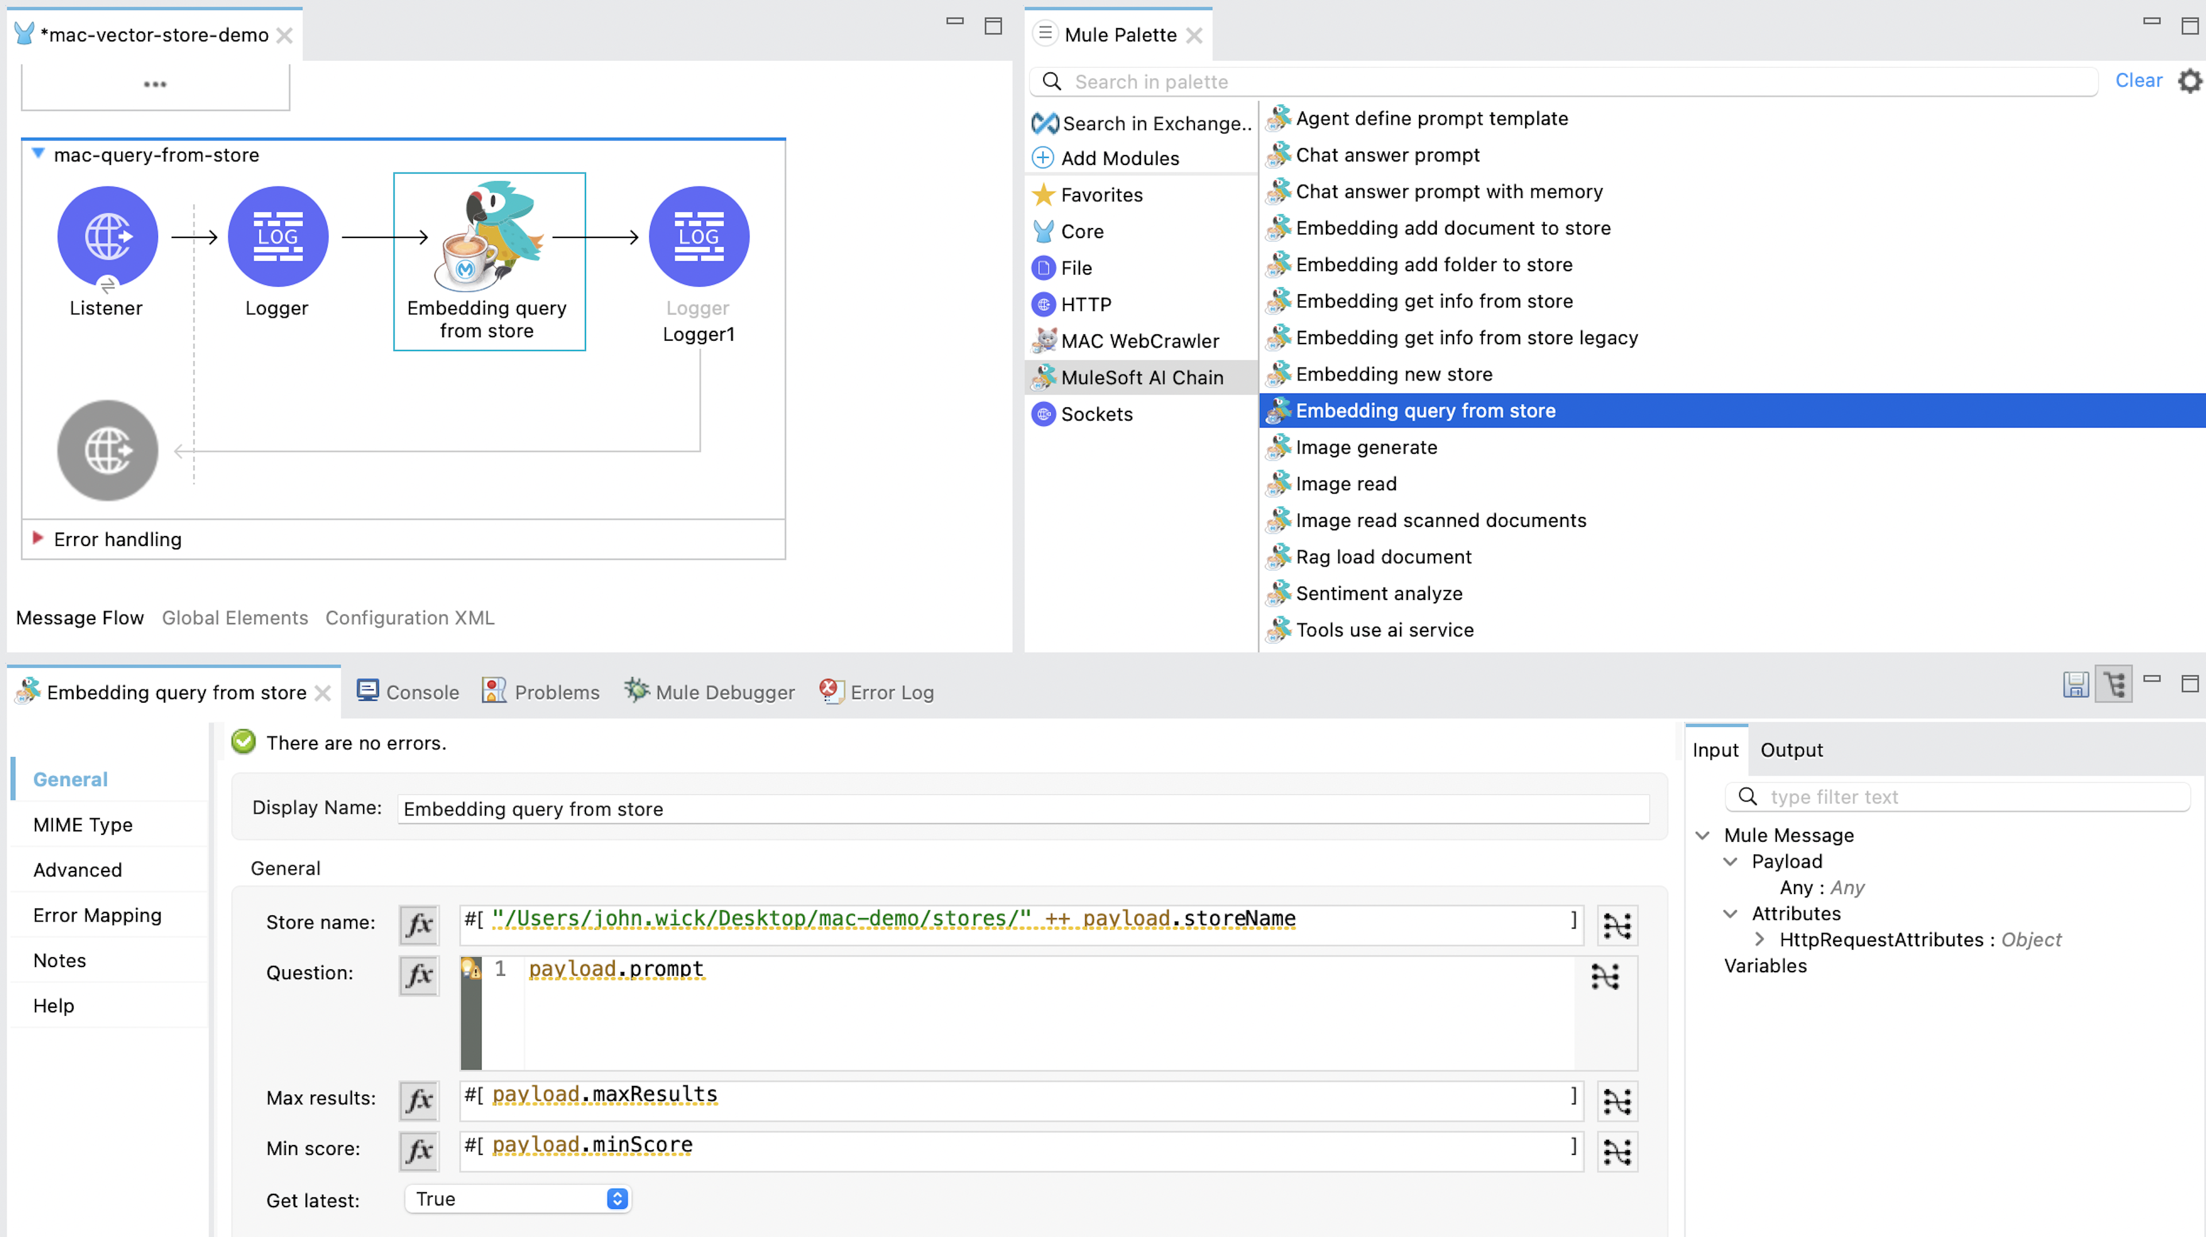Open mapping editor icon beside Store name
This screenshot has width=2206, height=1237.
[x=1617, y=925]
